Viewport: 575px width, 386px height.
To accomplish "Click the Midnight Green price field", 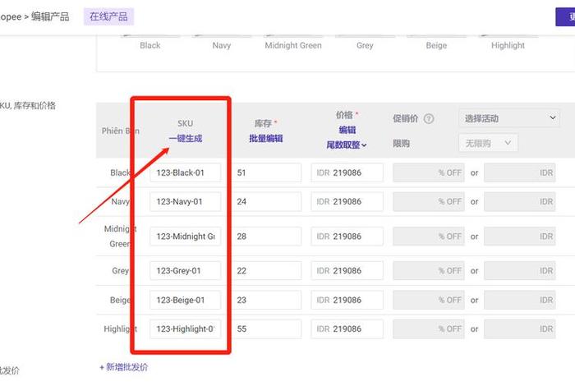I will click(x=347, y=237).
